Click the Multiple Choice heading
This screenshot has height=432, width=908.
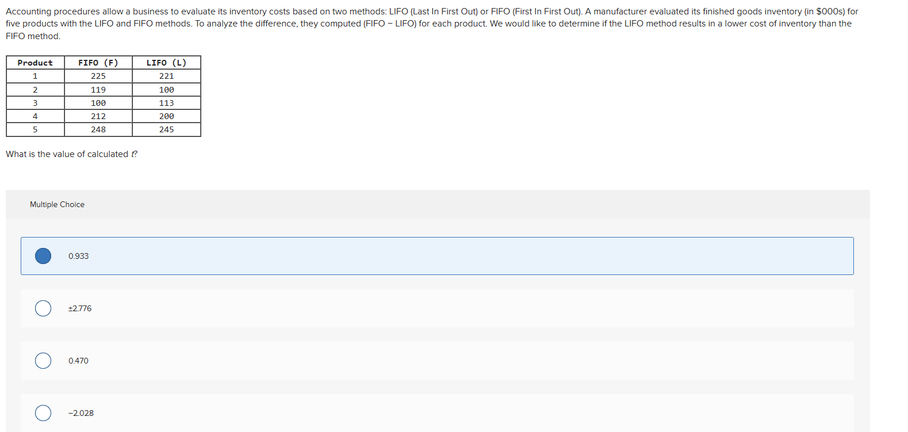[57, 204]
